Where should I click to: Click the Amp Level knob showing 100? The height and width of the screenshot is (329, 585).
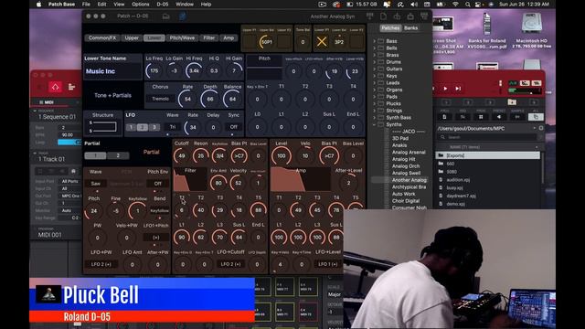[x=281, y=156]
